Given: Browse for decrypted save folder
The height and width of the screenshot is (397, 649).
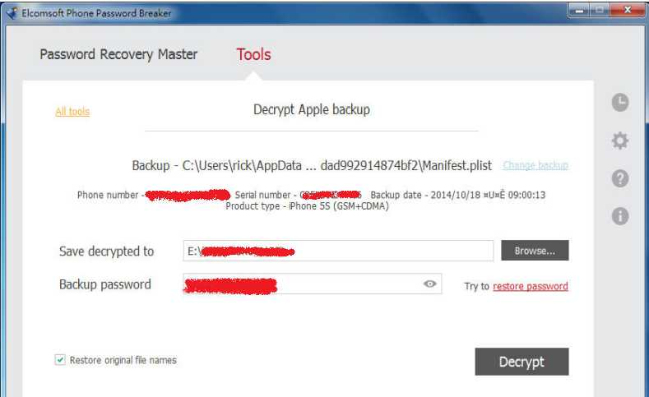Looking at the screenshot, I should pos(535,251).
